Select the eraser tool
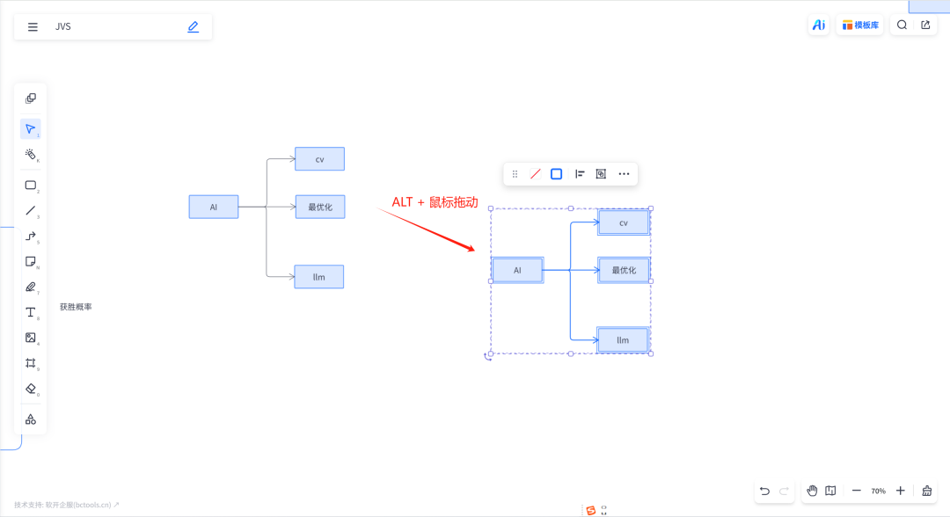 pos(30,389)
